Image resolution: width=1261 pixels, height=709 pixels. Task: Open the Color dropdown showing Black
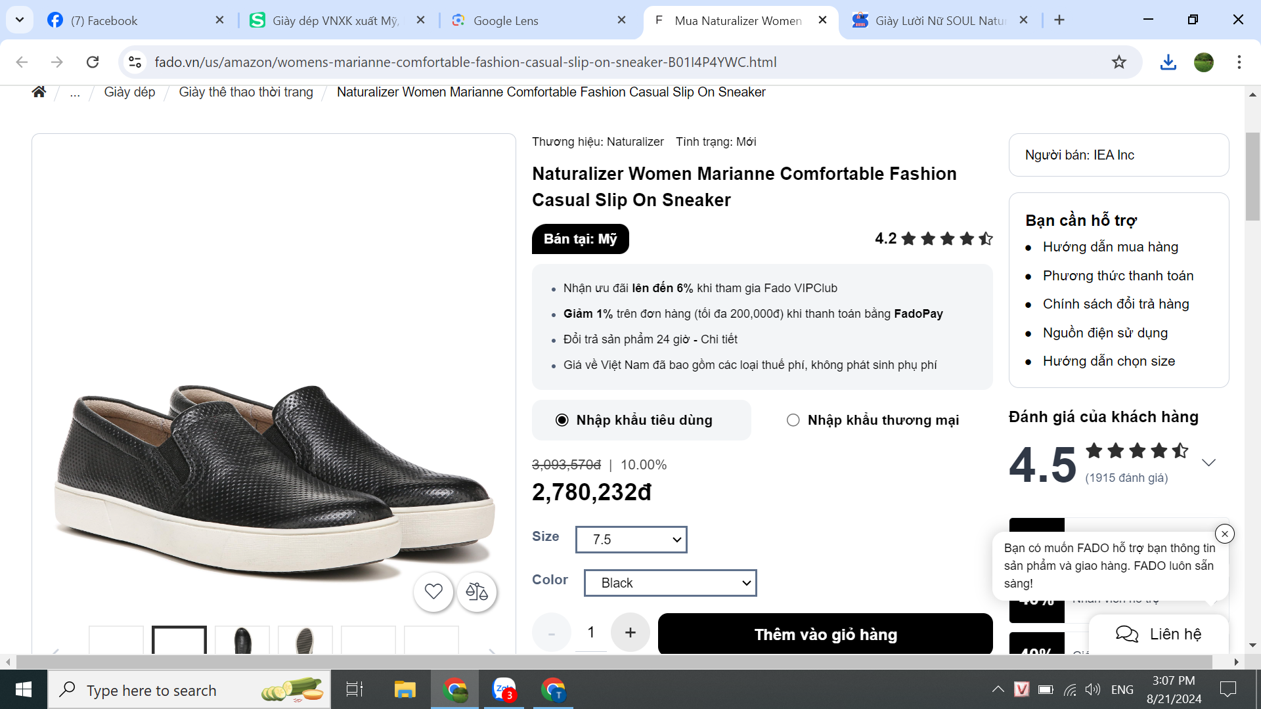[x=670, y=583]
